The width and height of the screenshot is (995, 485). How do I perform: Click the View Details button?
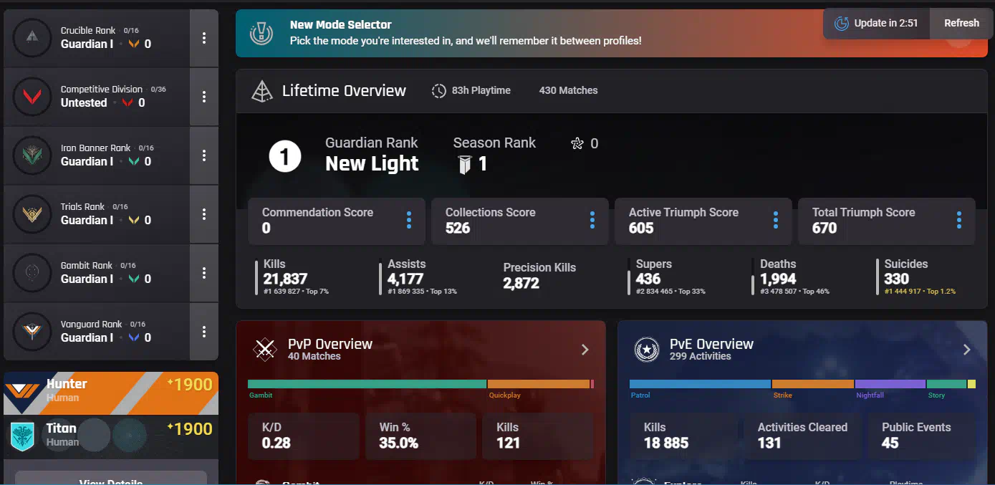click(x=111, y=479)
